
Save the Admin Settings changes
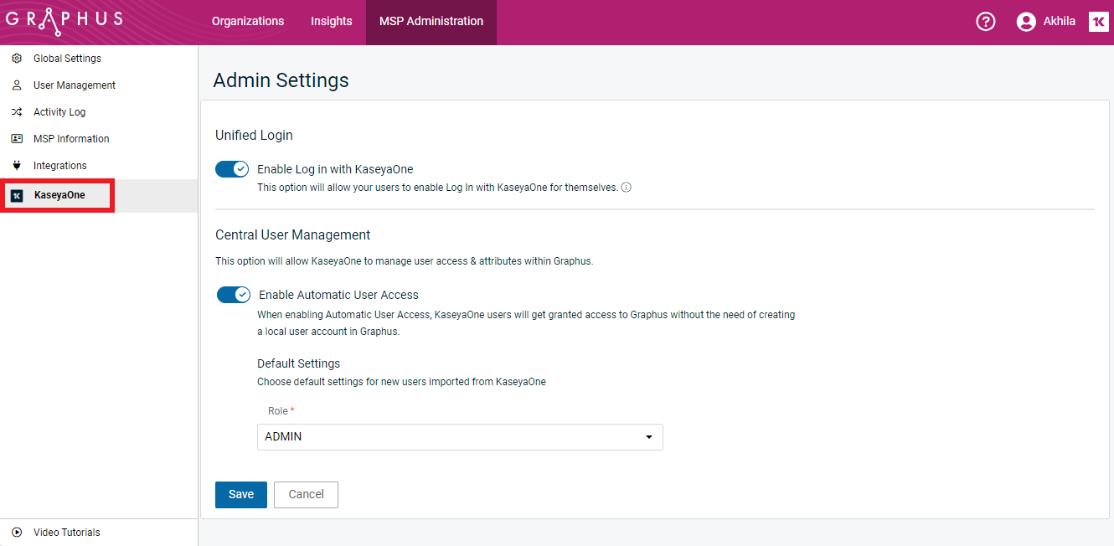240,494
